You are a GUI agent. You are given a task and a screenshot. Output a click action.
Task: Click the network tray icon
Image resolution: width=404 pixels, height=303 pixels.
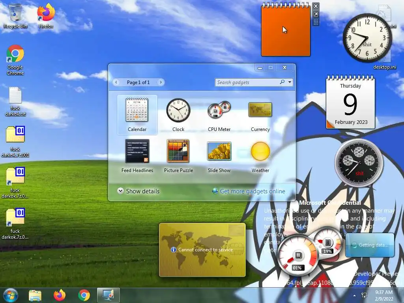(x=364, y=296)
